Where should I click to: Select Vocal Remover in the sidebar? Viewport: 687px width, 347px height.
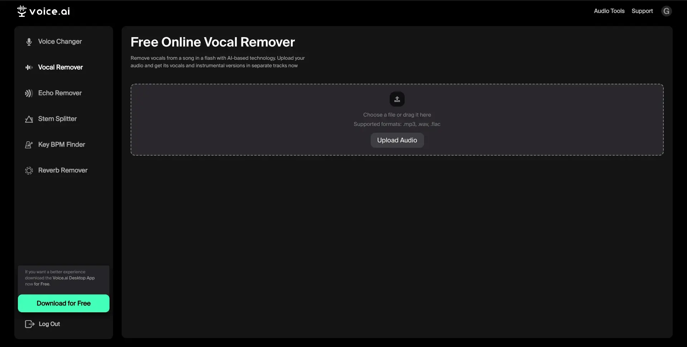(60, 67)
